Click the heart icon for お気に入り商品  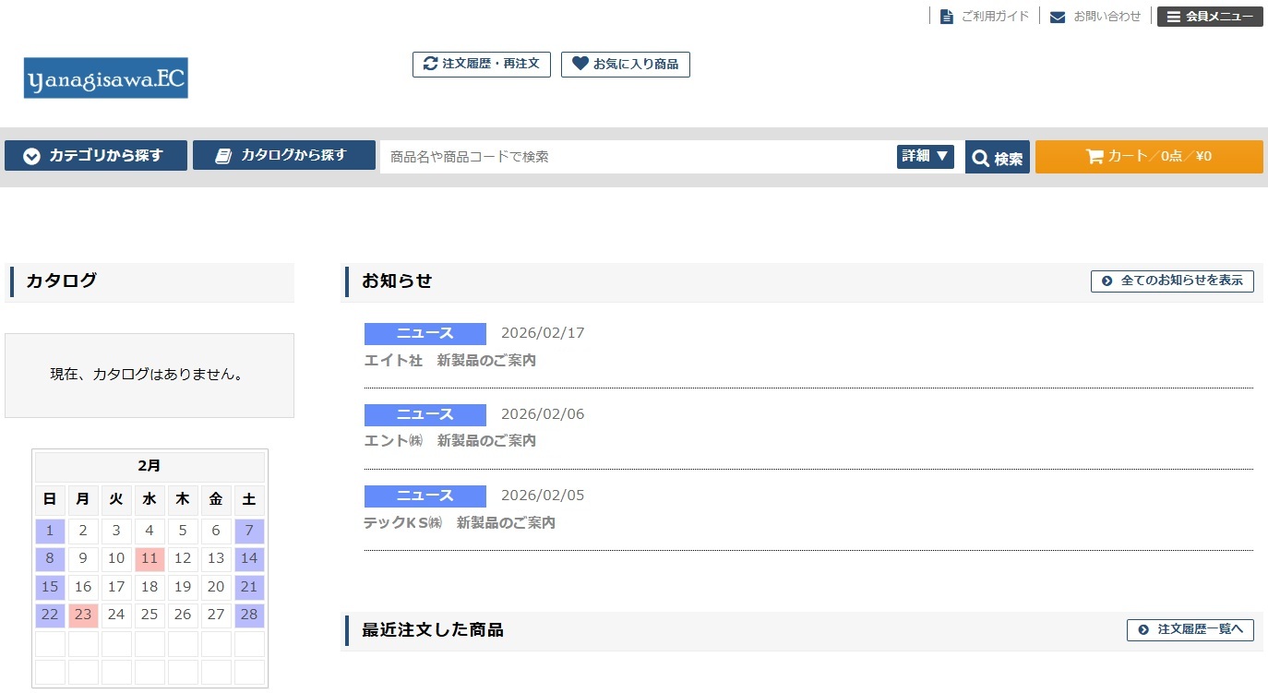coord(580,64)
